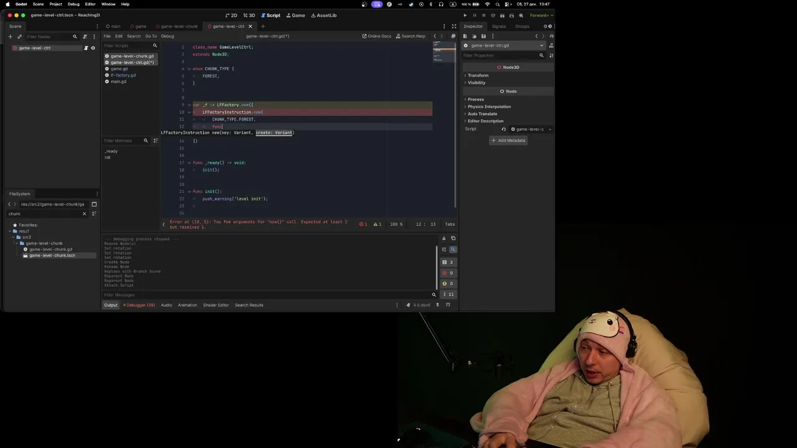The height and width of the screenshot is (448, 797).
Task: Open the Script property resource dropdown
Action: 550,129
